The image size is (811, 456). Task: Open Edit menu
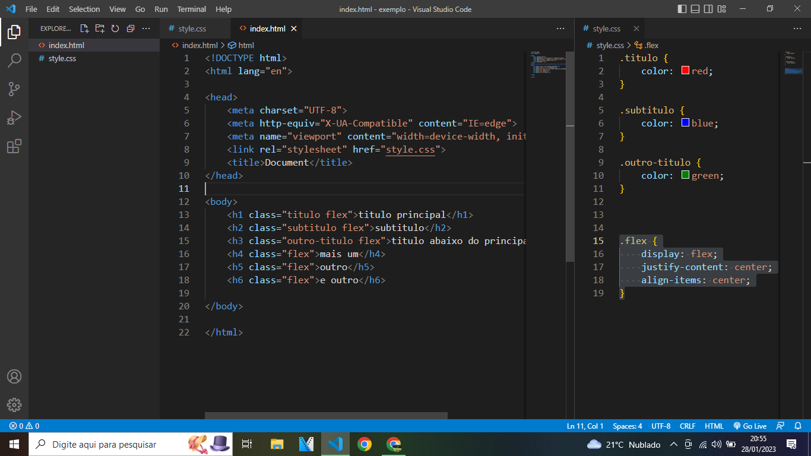[x=53, y=9]
